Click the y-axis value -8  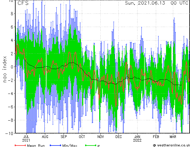10,120
